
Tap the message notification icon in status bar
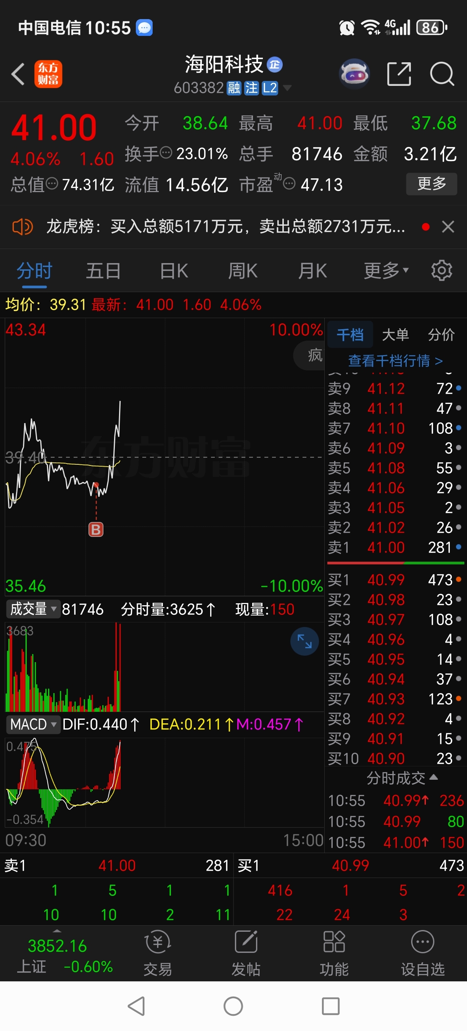144,27
